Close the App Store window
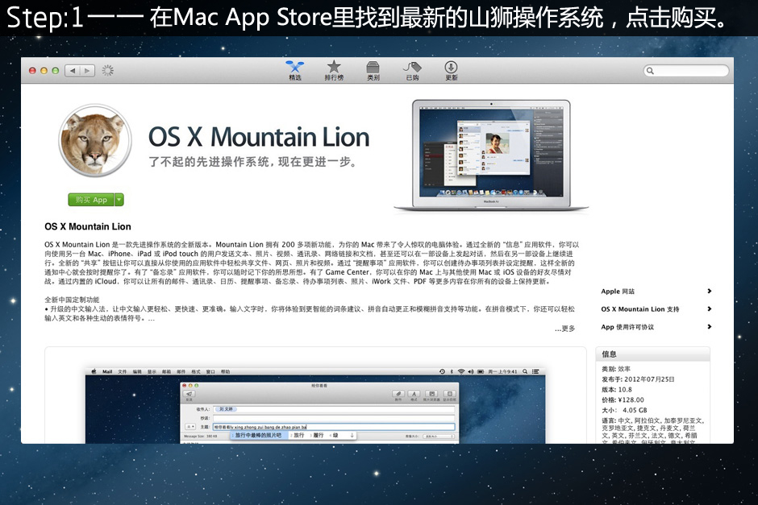The width and height of the screenshot is (758, 505). tap(32, 71)
